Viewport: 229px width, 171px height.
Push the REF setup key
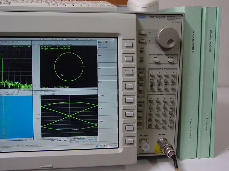pyautogui.click(x=141, y=95)
